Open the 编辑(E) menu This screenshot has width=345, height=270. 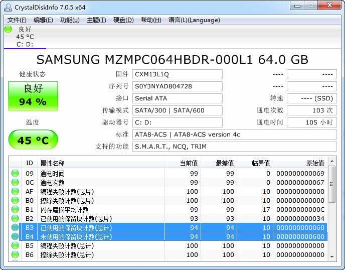click(43, 20)
